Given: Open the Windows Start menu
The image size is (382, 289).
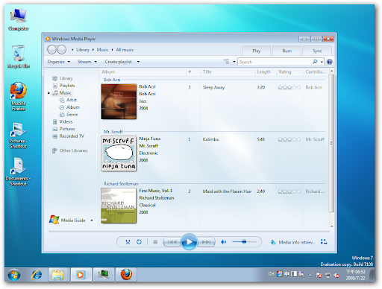Looking at the screenshot, I should (x=14, y=275).
